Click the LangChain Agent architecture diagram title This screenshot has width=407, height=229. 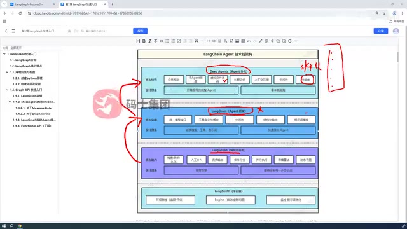click(x=228, y=54)
